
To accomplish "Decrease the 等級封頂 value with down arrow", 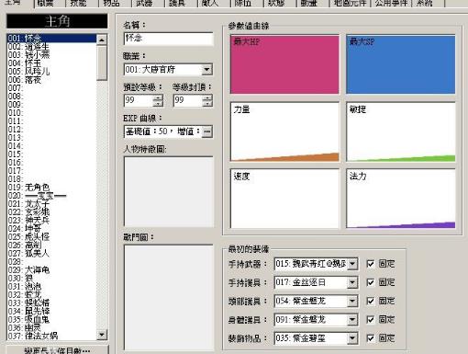I will pyautogui.click(x=207, y=104).
